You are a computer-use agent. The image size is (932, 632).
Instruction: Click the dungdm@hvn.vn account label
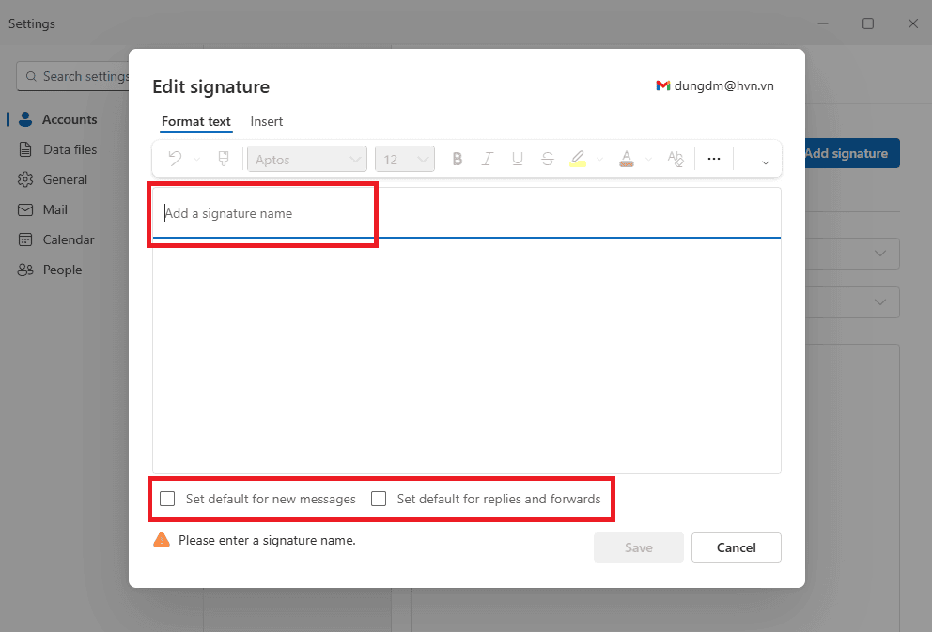click(724, 85)
